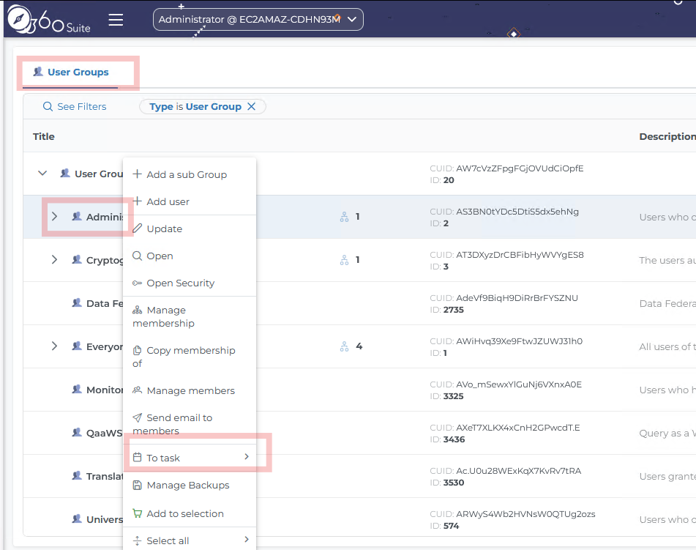Select Add a sub Group menu entry
Viewport: 696px width, 550px height.
point(190,174)
